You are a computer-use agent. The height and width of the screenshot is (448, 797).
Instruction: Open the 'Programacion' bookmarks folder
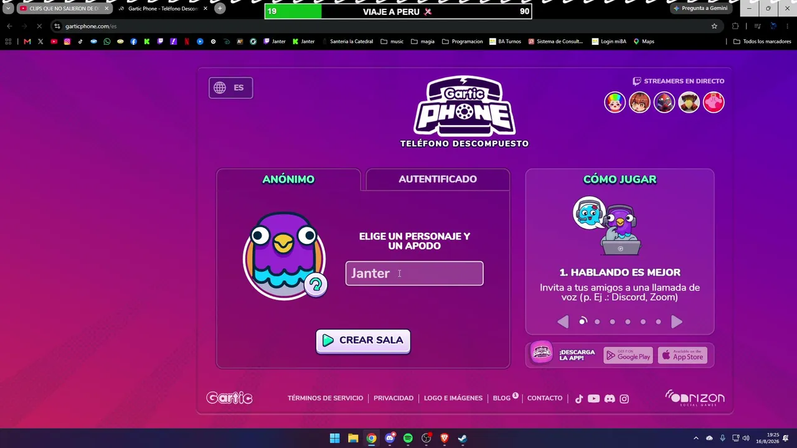463,42
